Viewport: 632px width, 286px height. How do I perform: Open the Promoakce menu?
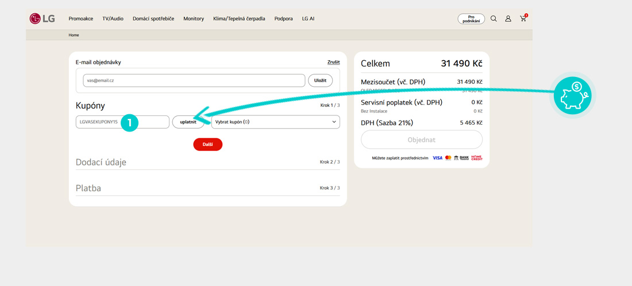[x=81, y=19]
